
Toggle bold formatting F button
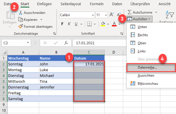pyautogui.click(x=62, y=24)
